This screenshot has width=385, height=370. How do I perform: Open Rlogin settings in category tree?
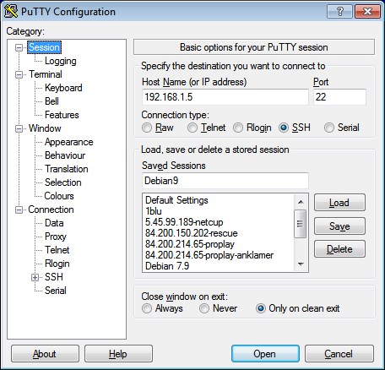57,264
